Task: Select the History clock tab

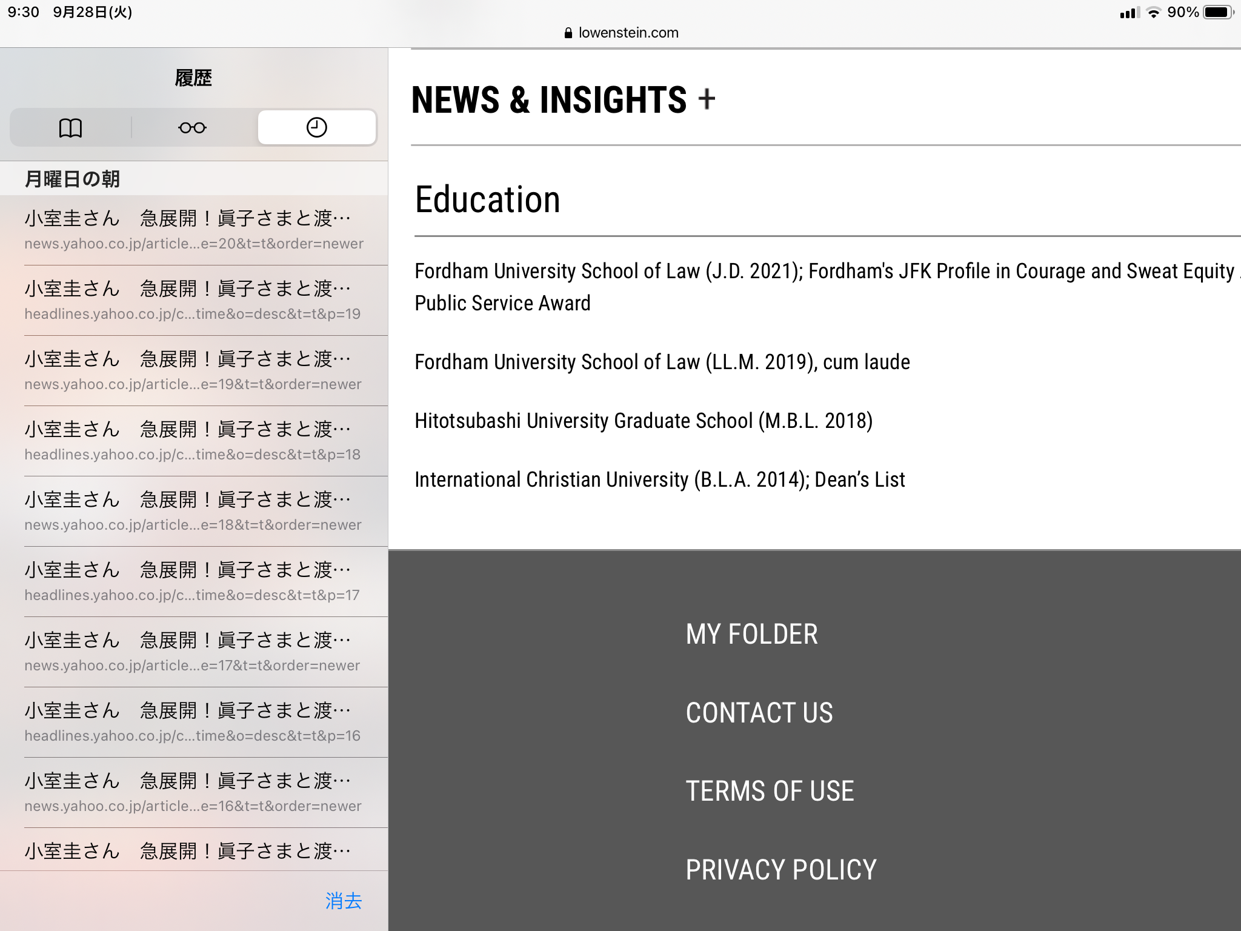Action: 316,127
